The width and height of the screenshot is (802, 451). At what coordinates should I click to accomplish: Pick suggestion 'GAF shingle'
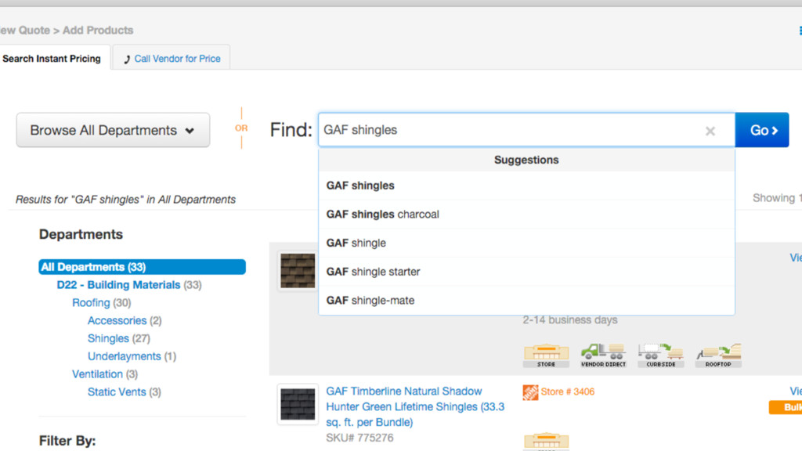click(x=526, y=243)
